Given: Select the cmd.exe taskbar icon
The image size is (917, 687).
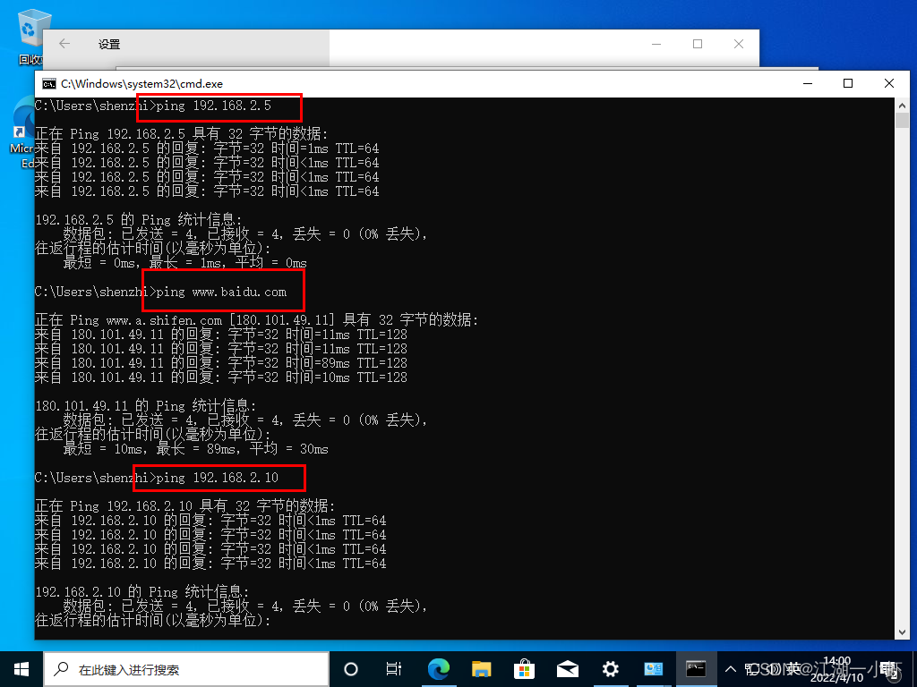Looking at the screenshot, I should pyautogui.click(x=696, y=669).
